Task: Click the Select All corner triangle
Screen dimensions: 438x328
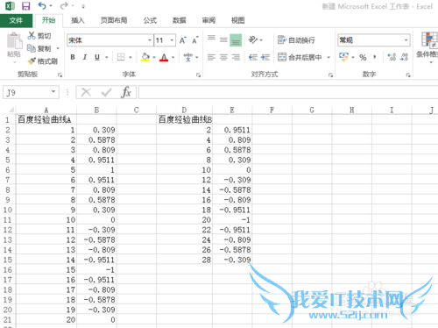Action: point(11,110)
